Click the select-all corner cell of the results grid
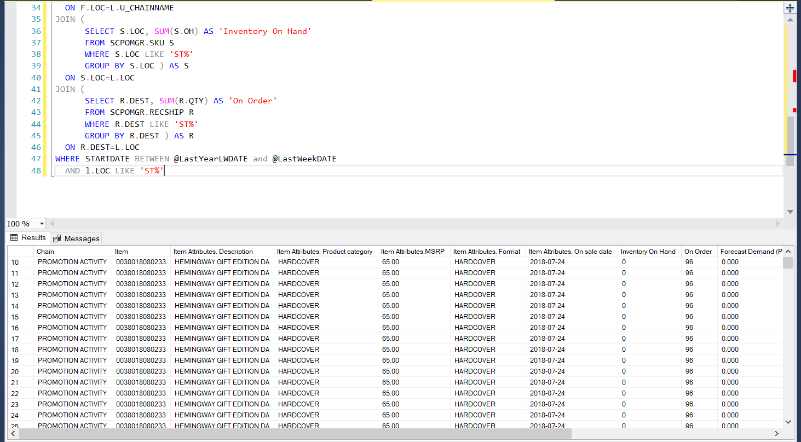The width and height of the screenshot is (801, 442). [x=20, y=252]
